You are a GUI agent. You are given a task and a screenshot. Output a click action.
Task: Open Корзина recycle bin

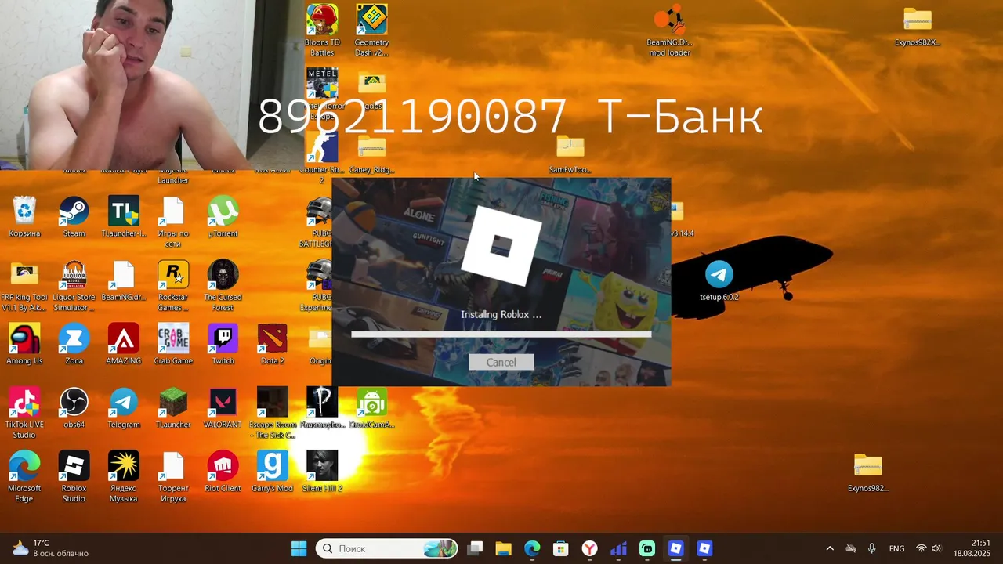(24, 217)
